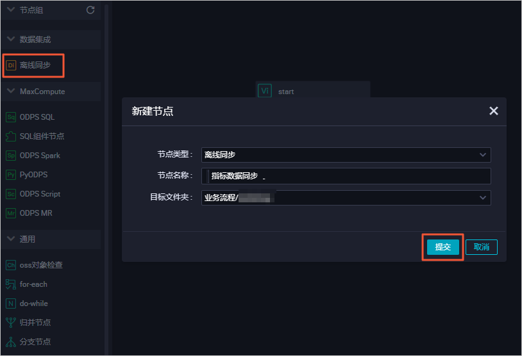Screen dimensions: 522x356
Task: Collapse the 数据集成 section
Action: [x=11, y=39]
